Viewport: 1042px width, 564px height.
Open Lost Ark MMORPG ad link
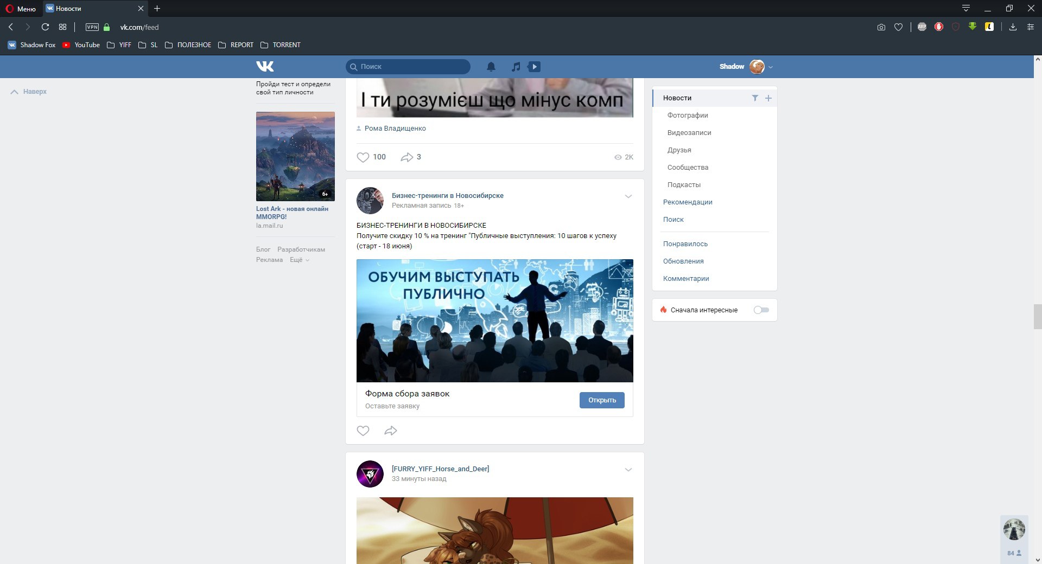click(292, 213)
